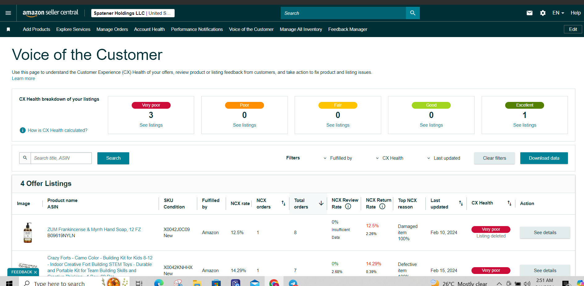This screenshot has height=286, width=584.
Task: Sort by CX Health arrows icon
Action: 509,203
